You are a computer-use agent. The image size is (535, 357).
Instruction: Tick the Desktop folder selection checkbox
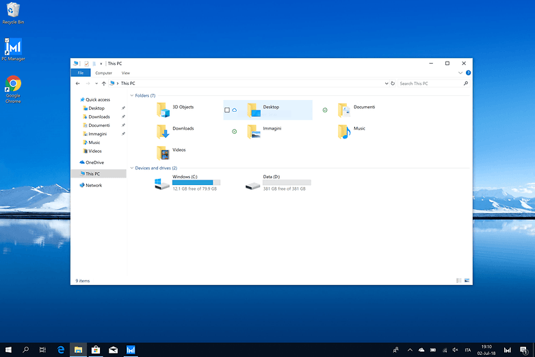click(227, 110)
